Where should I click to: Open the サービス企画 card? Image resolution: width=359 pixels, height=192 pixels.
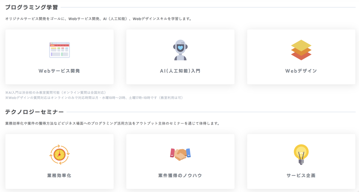point(301,161)
